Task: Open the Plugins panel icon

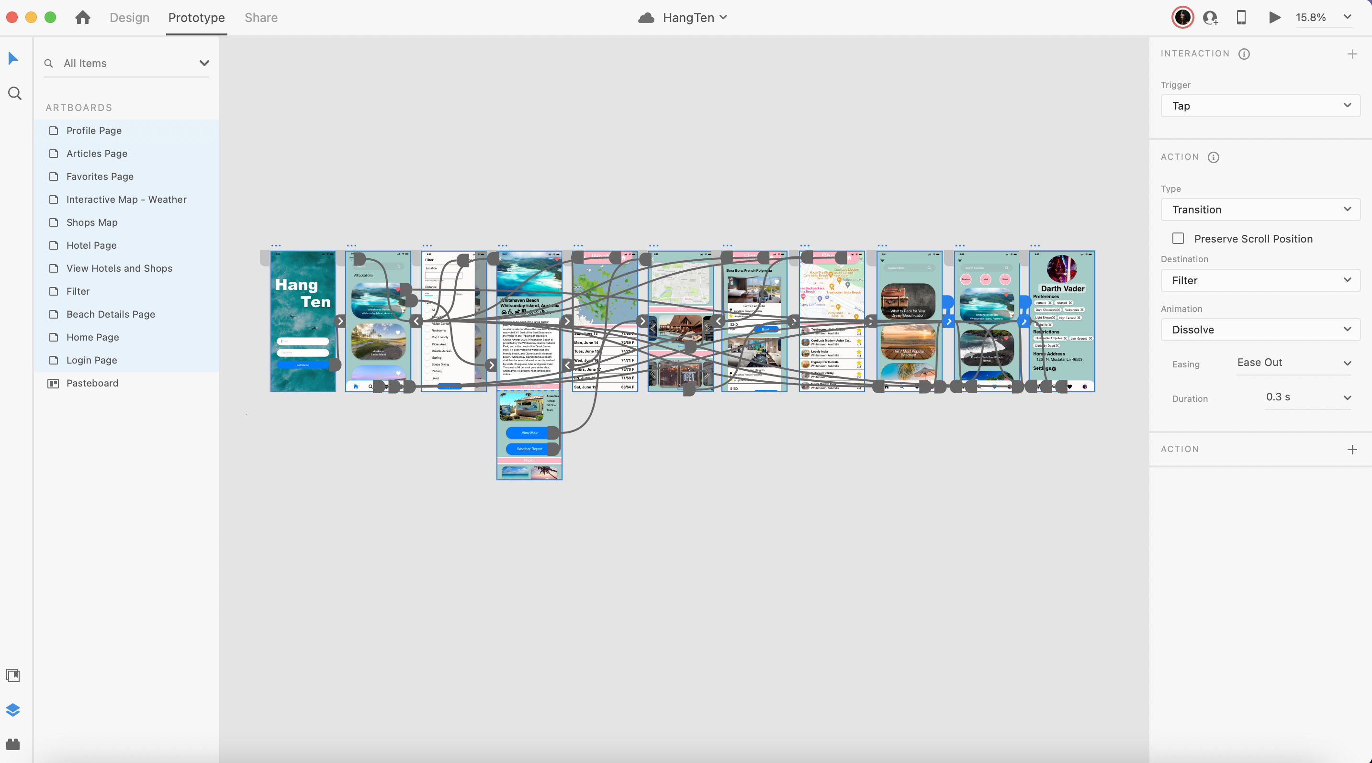Action: 13,744
